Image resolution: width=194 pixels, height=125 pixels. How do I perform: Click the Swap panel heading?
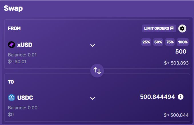[x=13, y=8]
